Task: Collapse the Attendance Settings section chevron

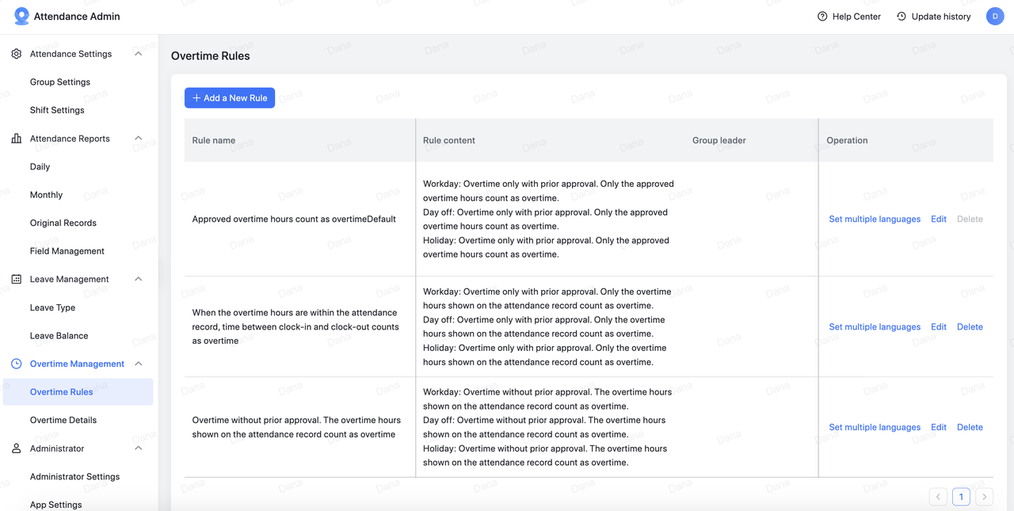Action: click(x=139, y=54)
